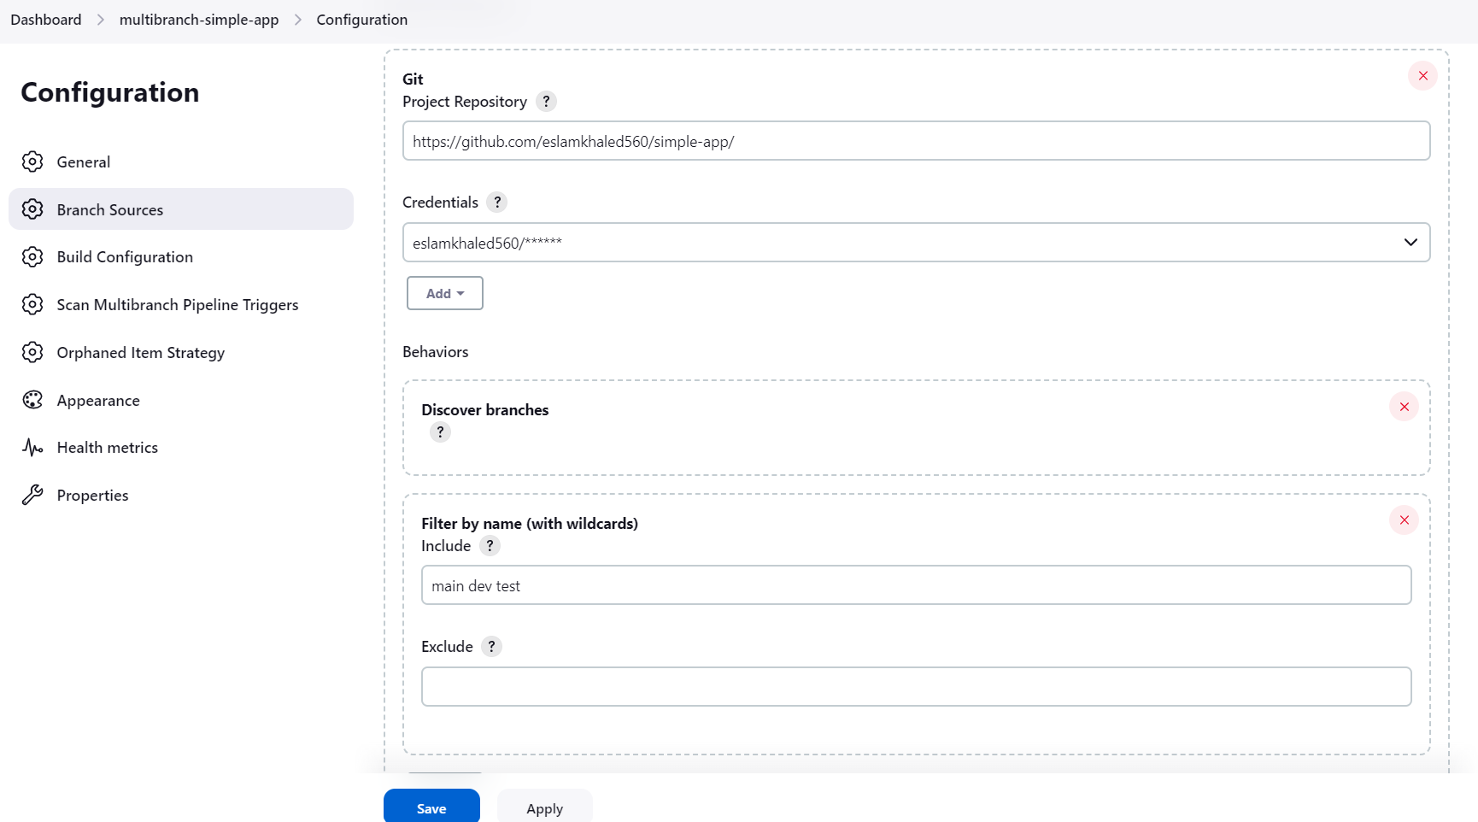Click the Appearance palette icon

32,400
